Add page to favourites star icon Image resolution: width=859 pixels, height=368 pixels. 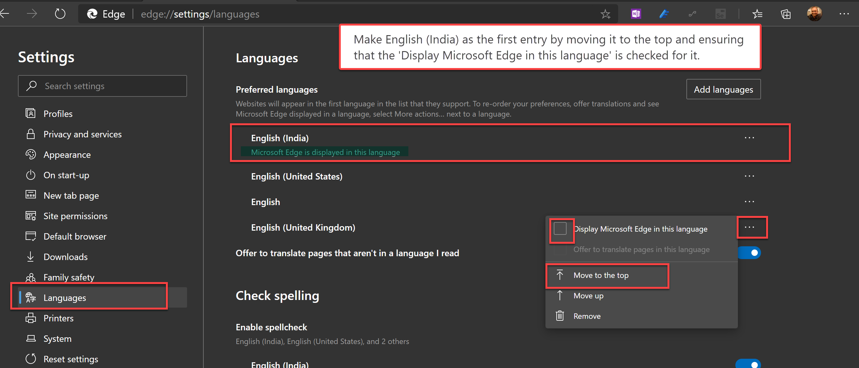pos(605,14)
